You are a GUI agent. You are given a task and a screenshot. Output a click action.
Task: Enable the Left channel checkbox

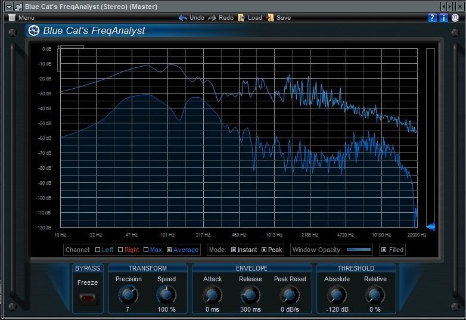(x=98, y=250)
